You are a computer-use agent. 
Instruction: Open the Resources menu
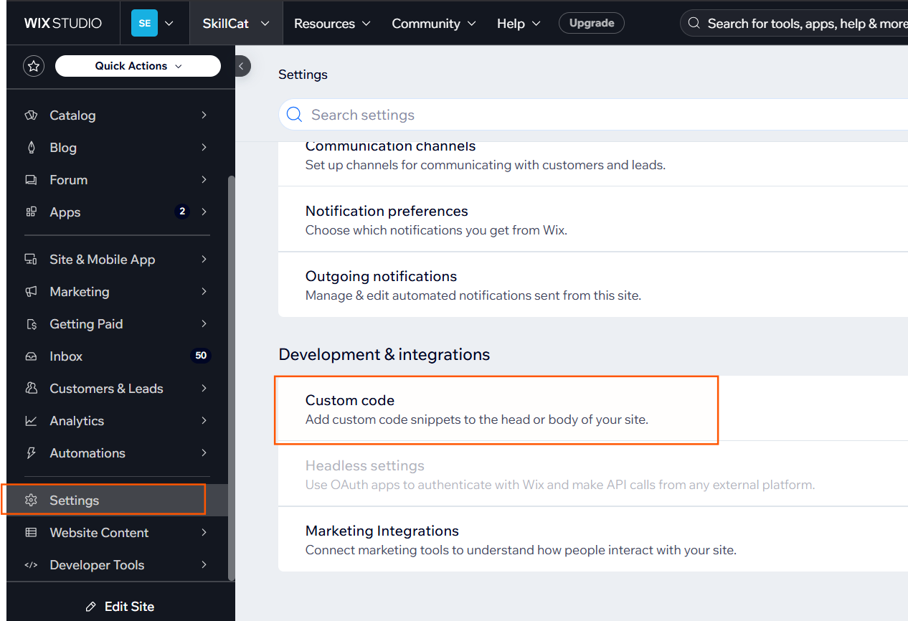pyautogui.click(x=331, y=23)
